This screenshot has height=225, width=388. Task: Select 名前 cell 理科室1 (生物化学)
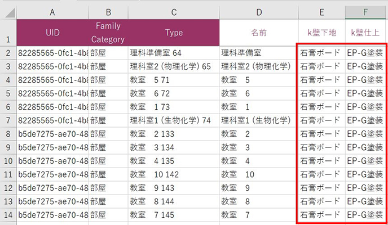(x=259, y=120)
